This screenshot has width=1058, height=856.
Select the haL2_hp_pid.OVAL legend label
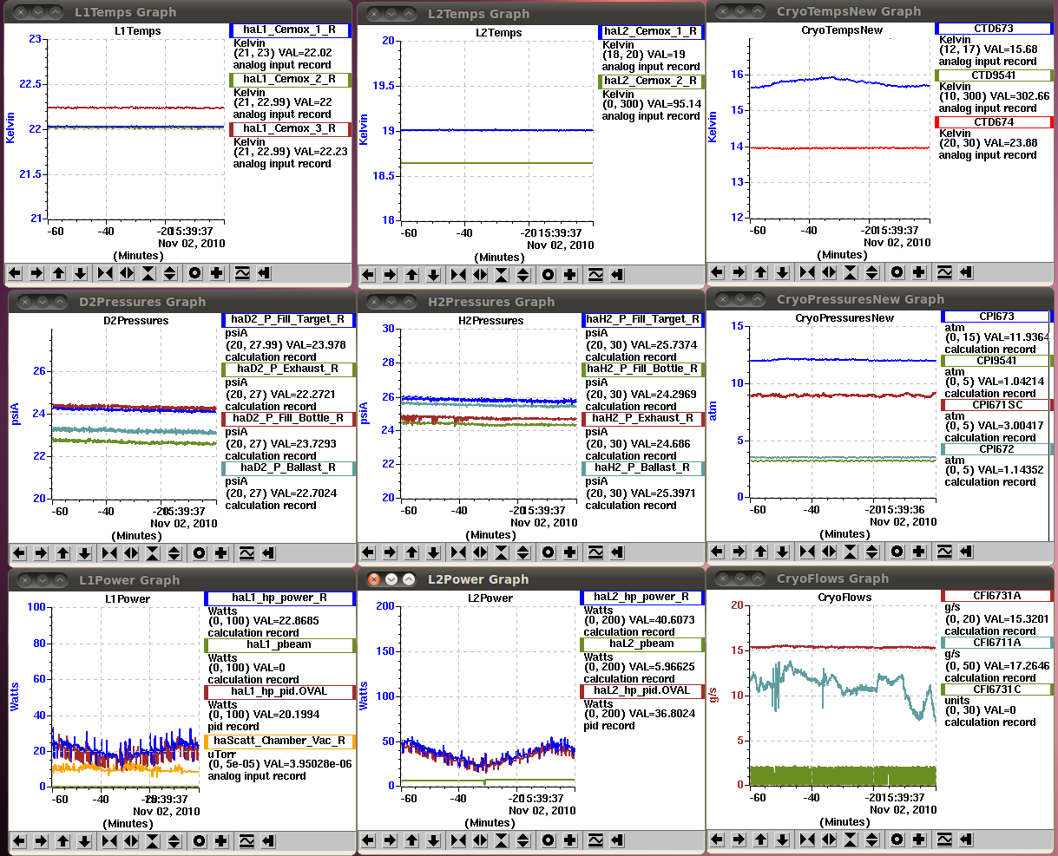(641, 691)
